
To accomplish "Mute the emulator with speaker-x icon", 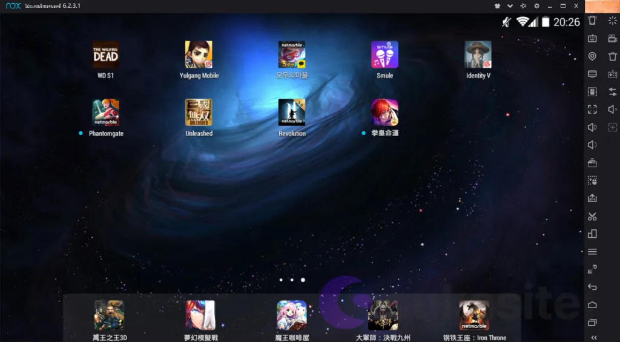I will point(613,110).
